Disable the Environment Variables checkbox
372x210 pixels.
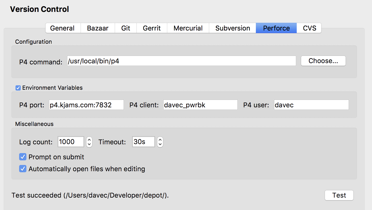point(18,88)
